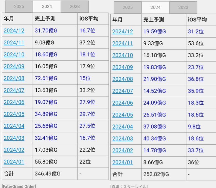The width and height of the screenshot is (216, 188).
Task: Click the 37.08億G sales value
Action: point(154,127)
